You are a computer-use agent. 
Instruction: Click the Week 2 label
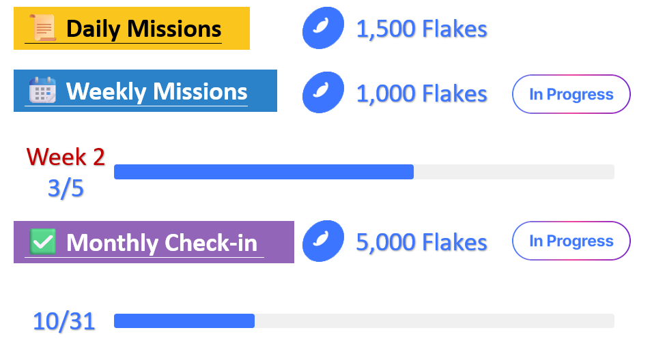(x=66, y=157)
